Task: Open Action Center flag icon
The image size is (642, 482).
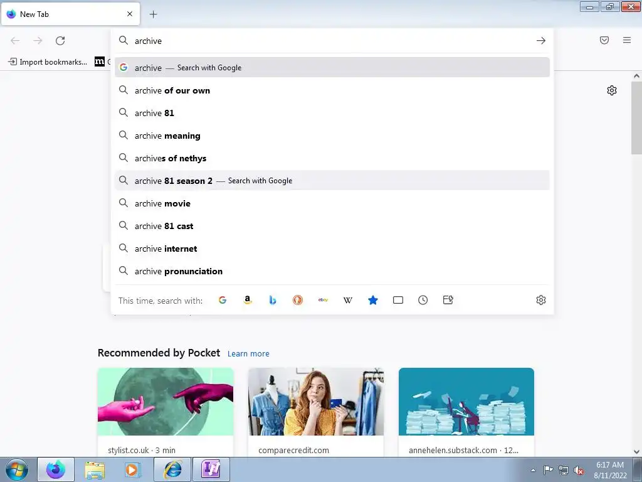Action: (548, 470)
